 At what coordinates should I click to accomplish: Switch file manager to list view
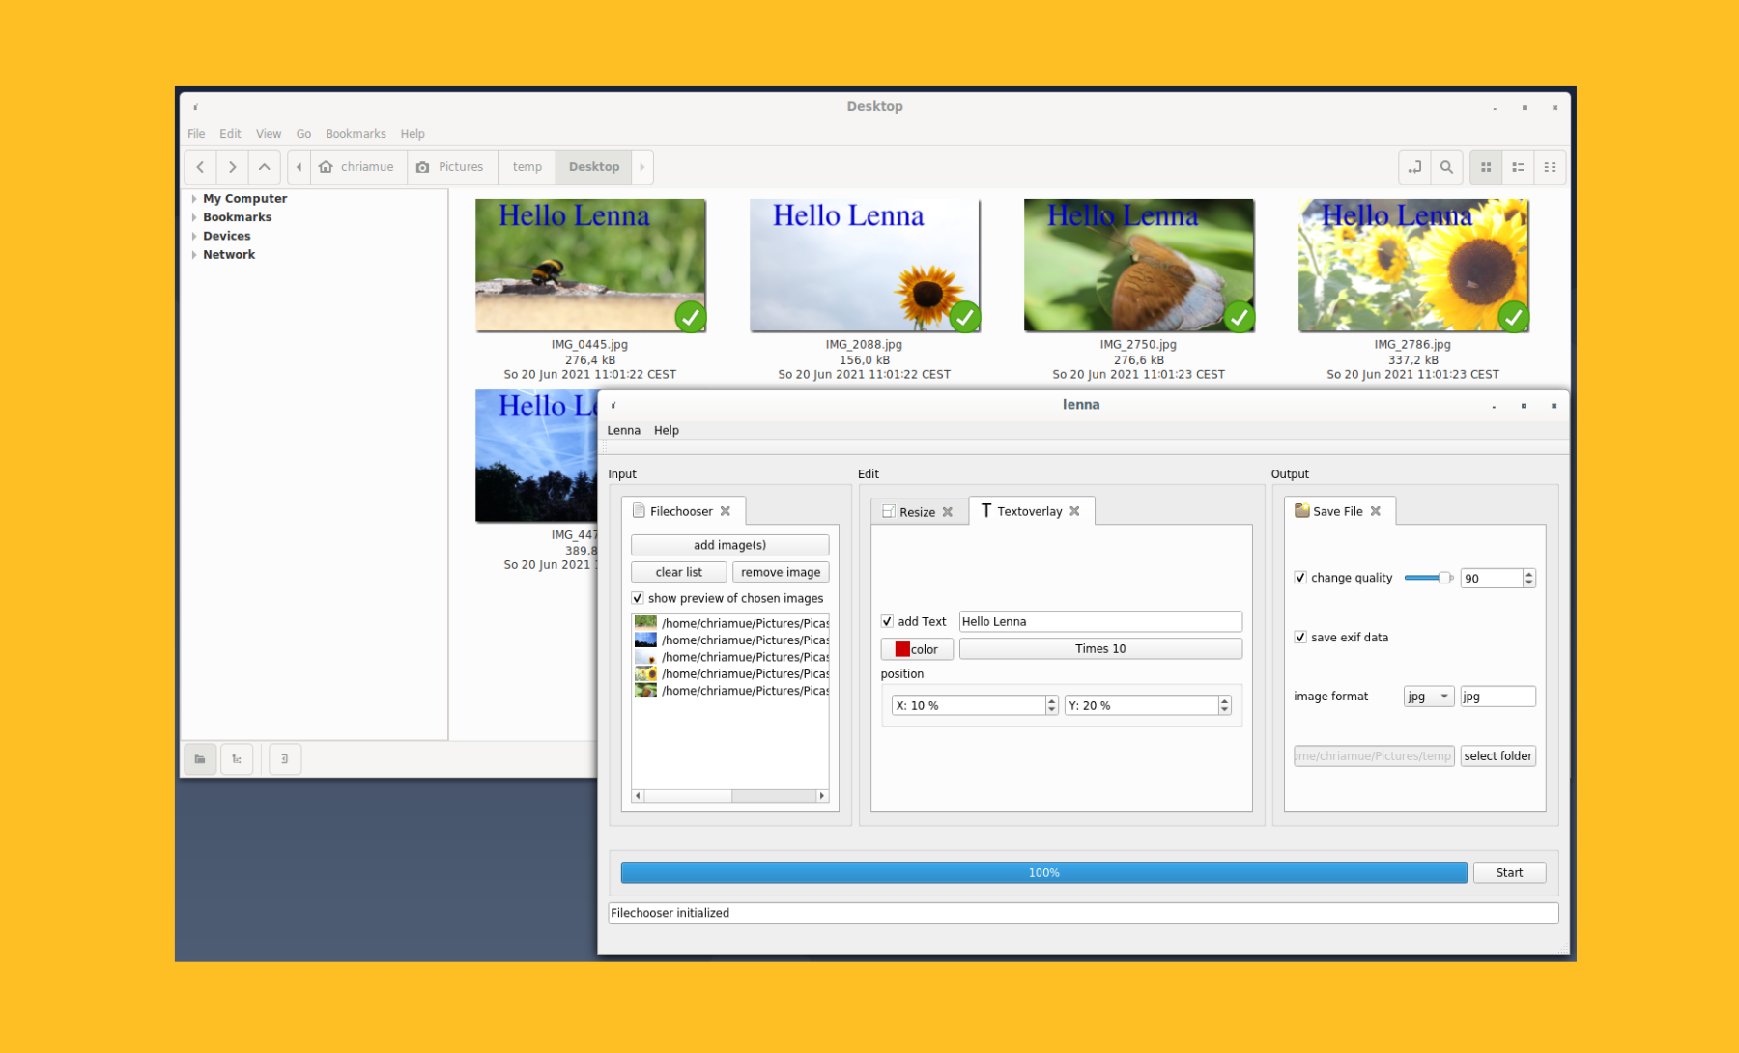[x=1518, y=167]
